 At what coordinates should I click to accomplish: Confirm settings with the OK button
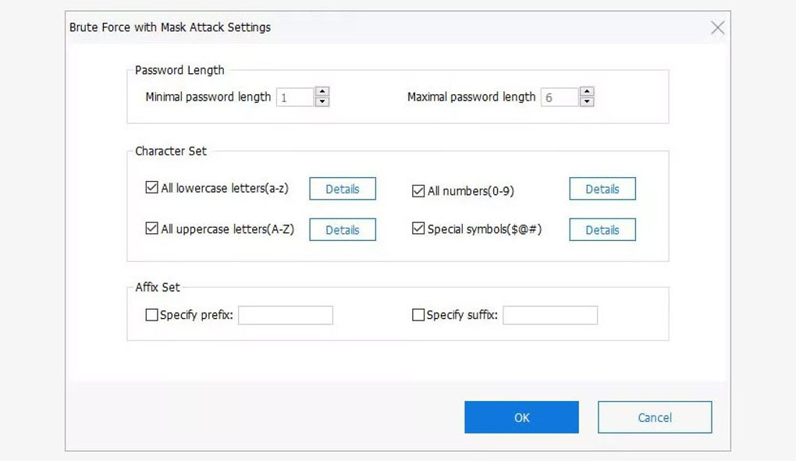point(521,417)
